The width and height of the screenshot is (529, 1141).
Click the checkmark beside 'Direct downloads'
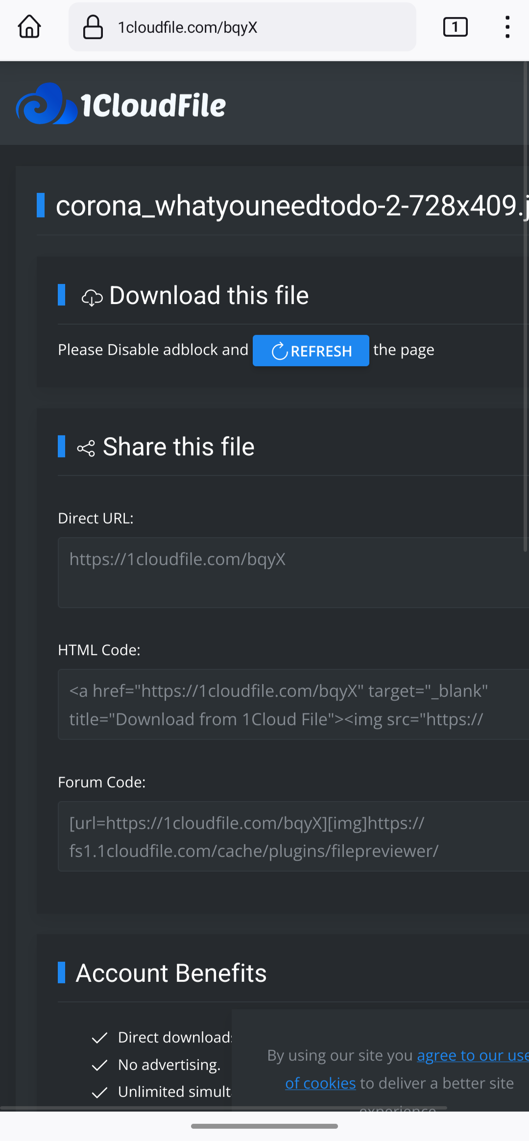pyautogui.click(x=99, y=1037)
